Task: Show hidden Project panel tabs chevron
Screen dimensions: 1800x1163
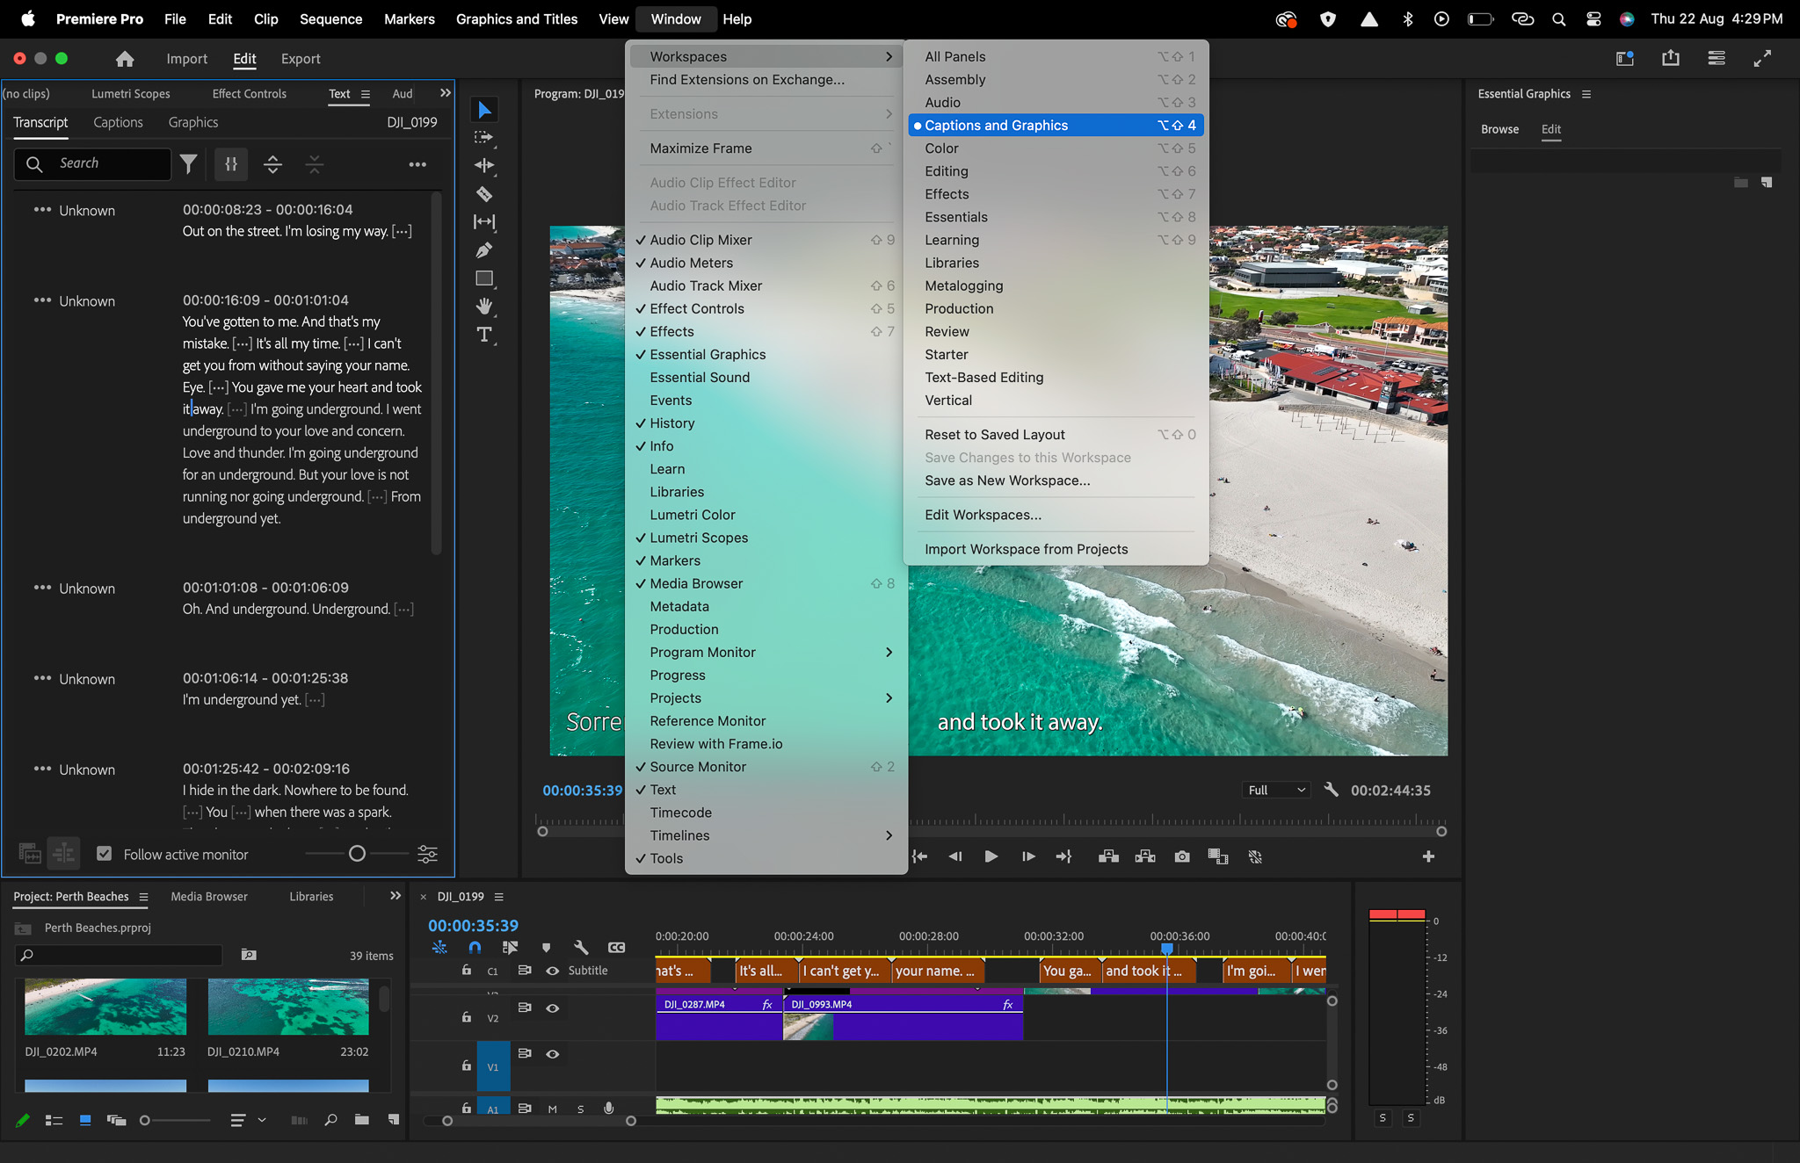Action: coord(396,896)
